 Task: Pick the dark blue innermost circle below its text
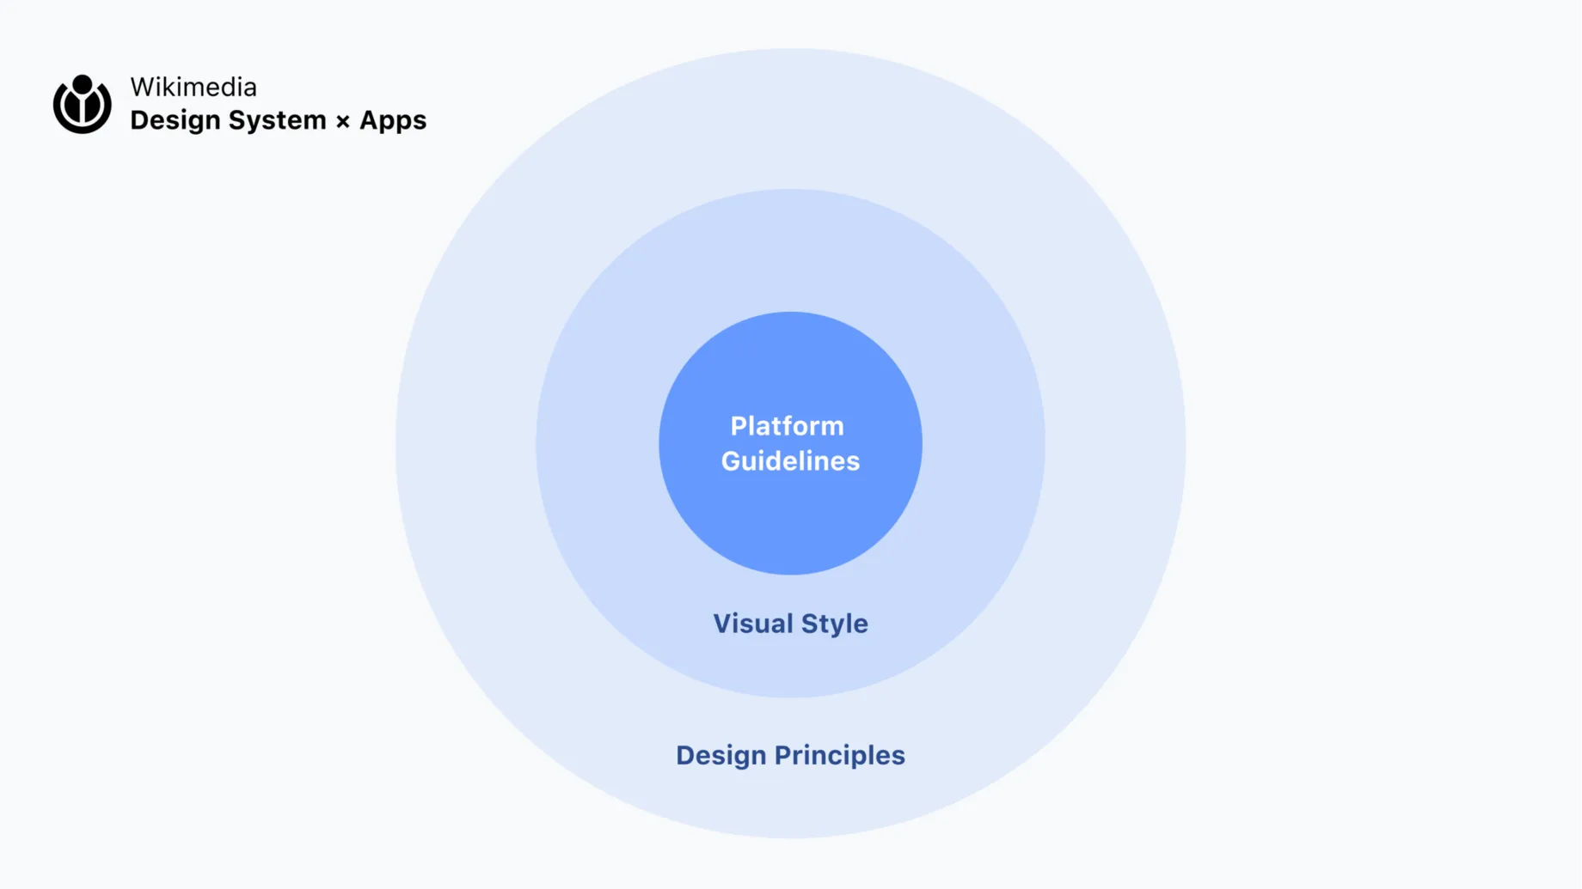(790, 524)
